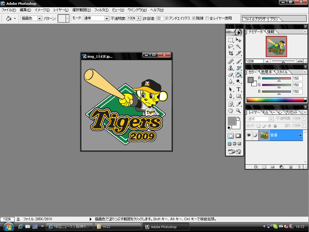Select the Paint Bucket tool in toolbox
The image size is (309, 232).
point(239,75)
